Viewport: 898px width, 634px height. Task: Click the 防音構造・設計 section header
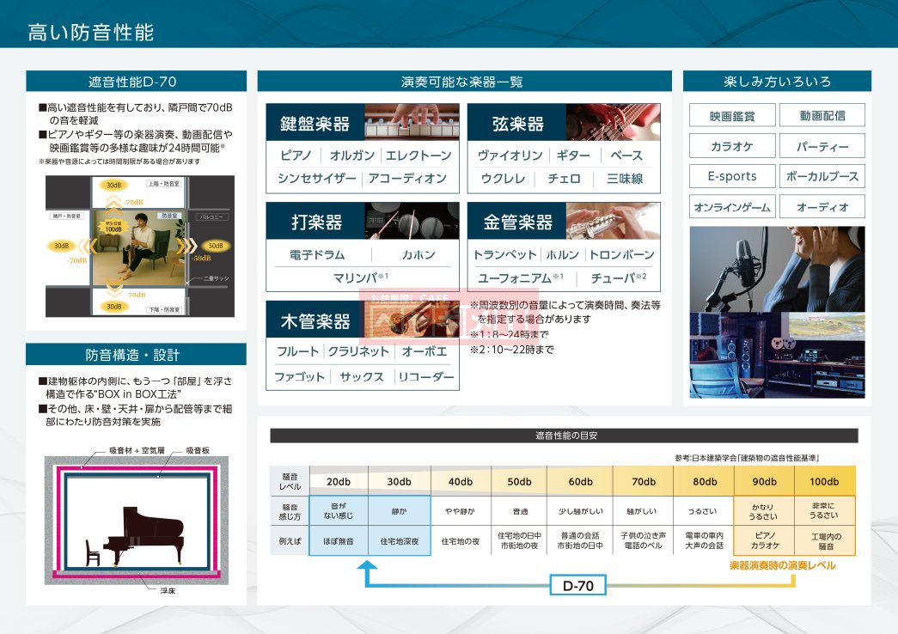(136, 355)
